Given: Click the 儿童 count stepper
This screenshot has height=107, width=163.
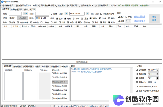Looking at the screenshot, I should click(x=130, y=21).
